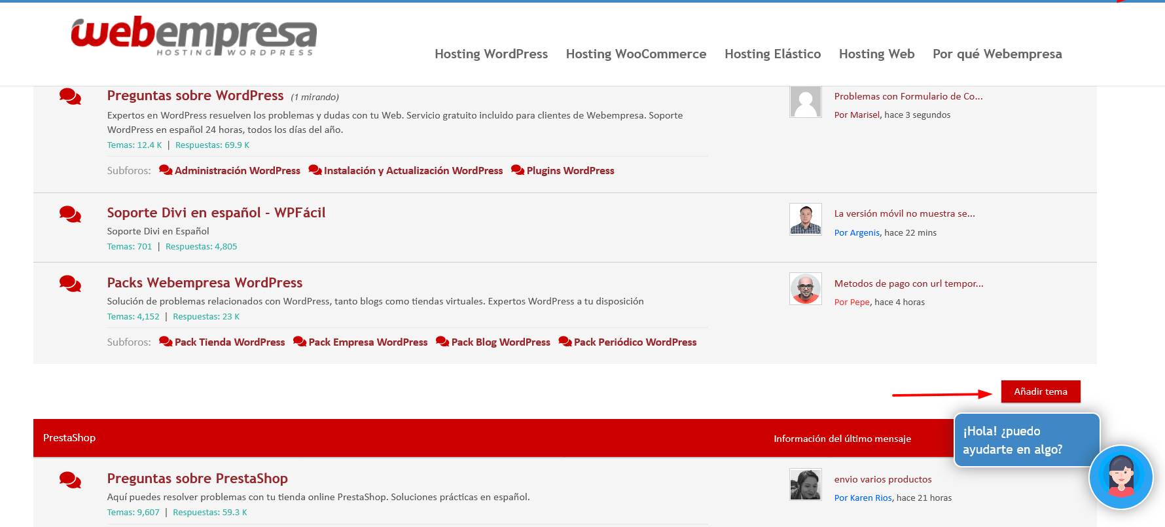This screenshot has height=527, width=1165.
Task: Open the Hosting Web menu item
Action: pos(876,54)
